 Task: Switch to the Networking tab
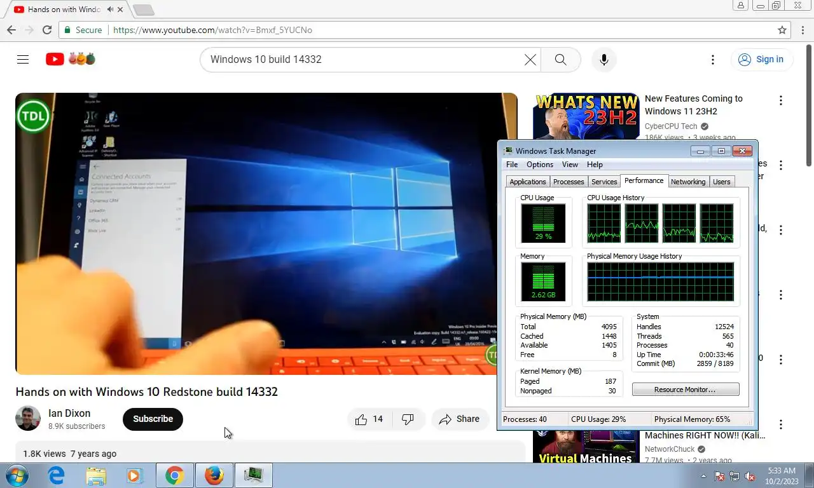click(x=688, y=182)
